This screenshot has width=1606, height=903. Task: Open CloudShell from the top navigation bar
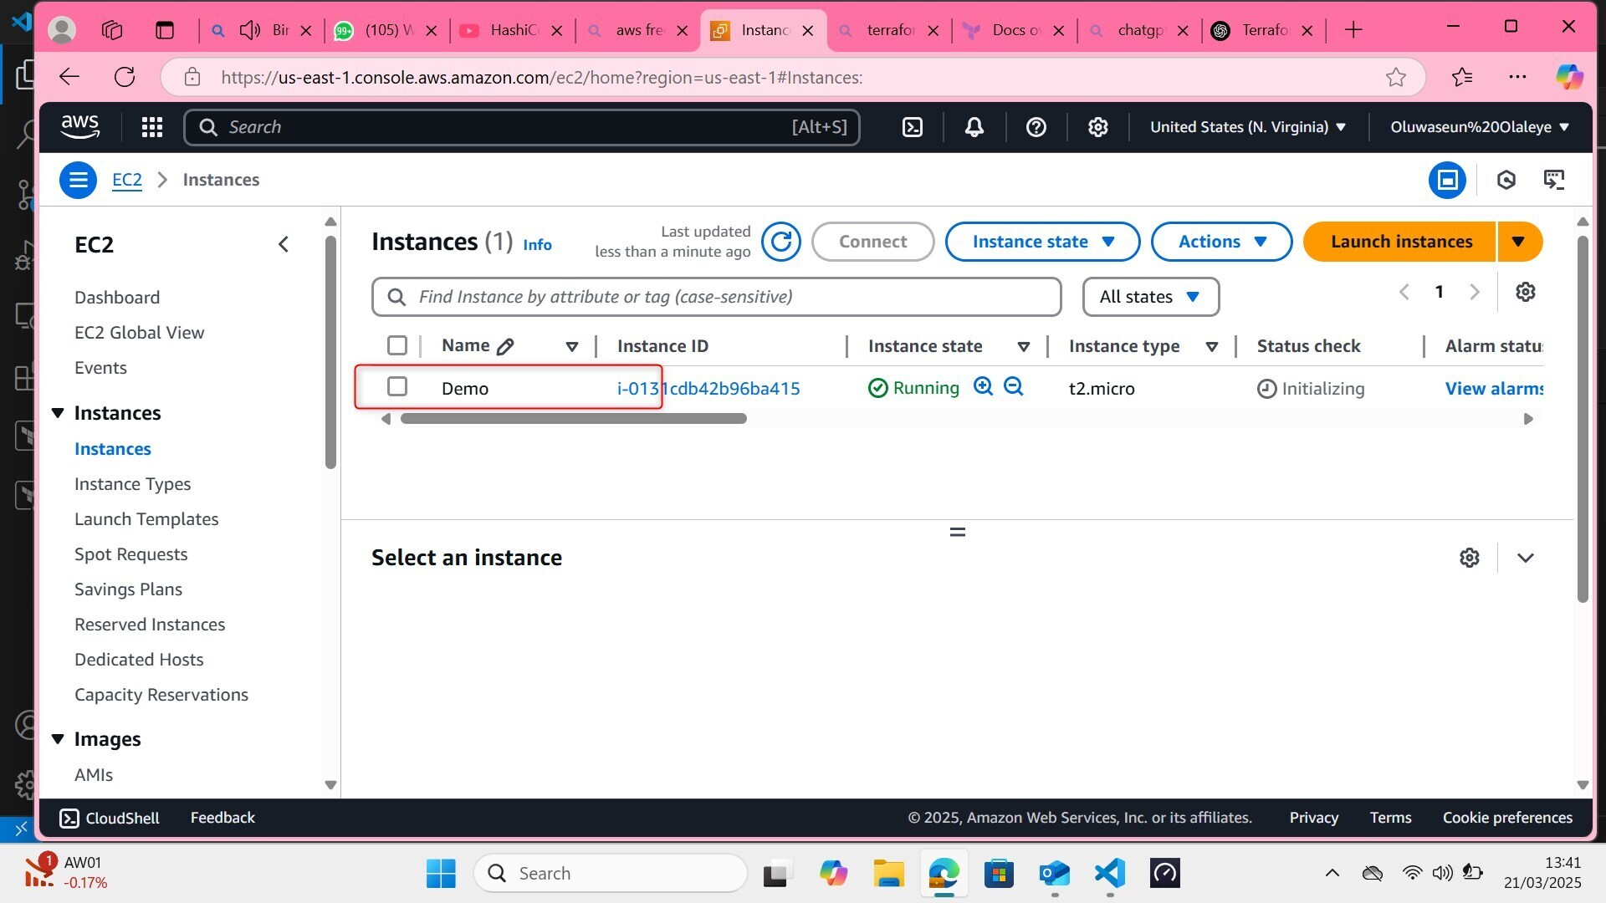pyautogui.click(x=913, y=127)
